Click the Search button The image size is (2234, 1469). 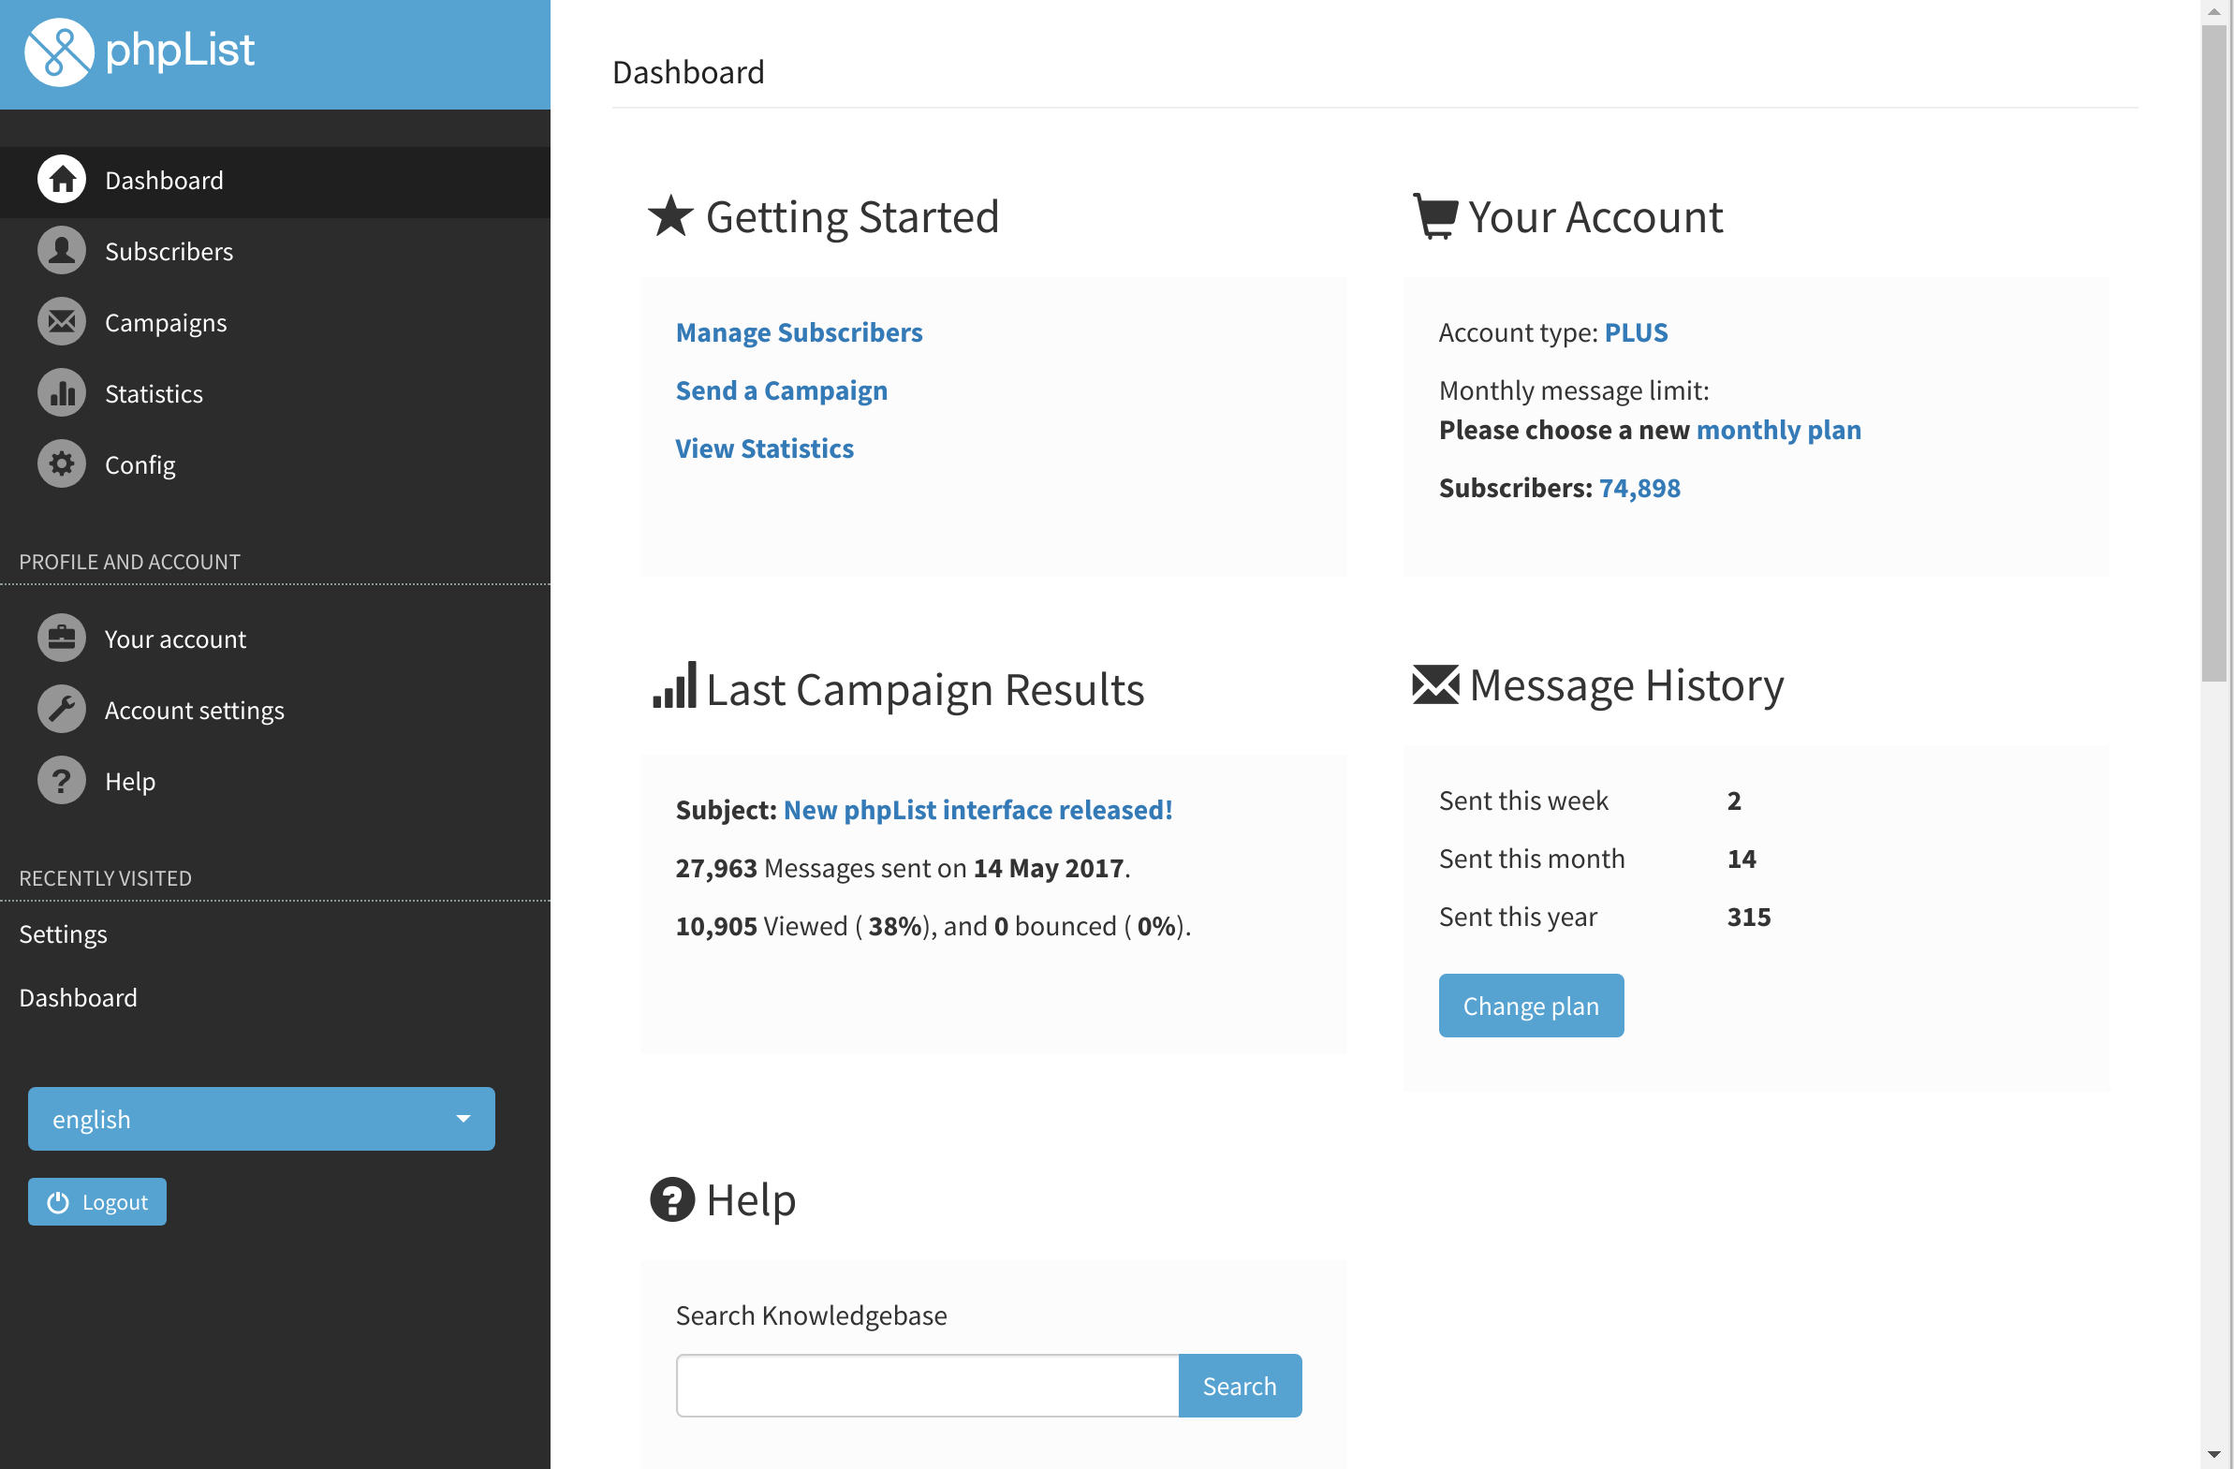[x=1240, y=1386]
